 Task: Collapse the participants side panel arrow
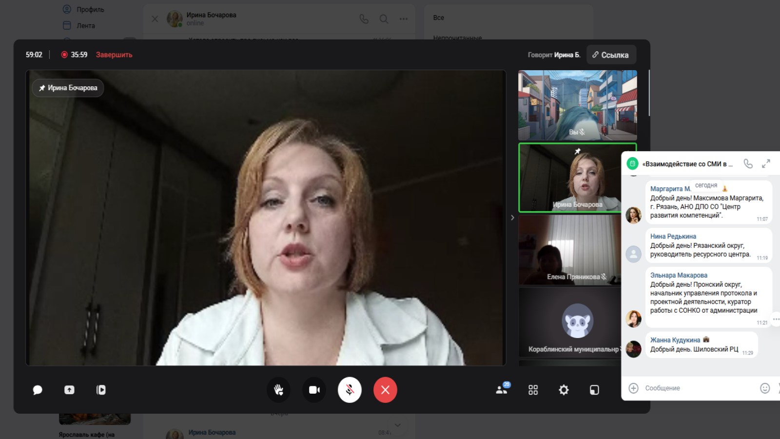pyautogui.click(x=512, y=218)
